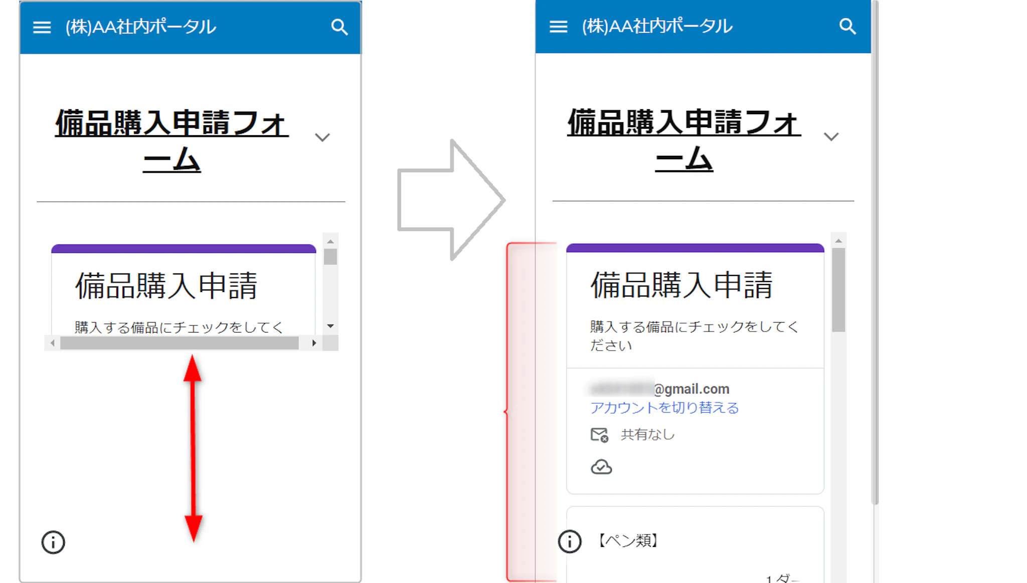Click left arrow of horizontal scrollbar
Image resolution: width=1027 pixels, height=583 pixels.
pos(53,343)
